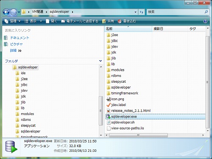Click the large sqldeveloper.exe preview icon
Viewport: 212px width, 159px height.
[x=11, y=147]
